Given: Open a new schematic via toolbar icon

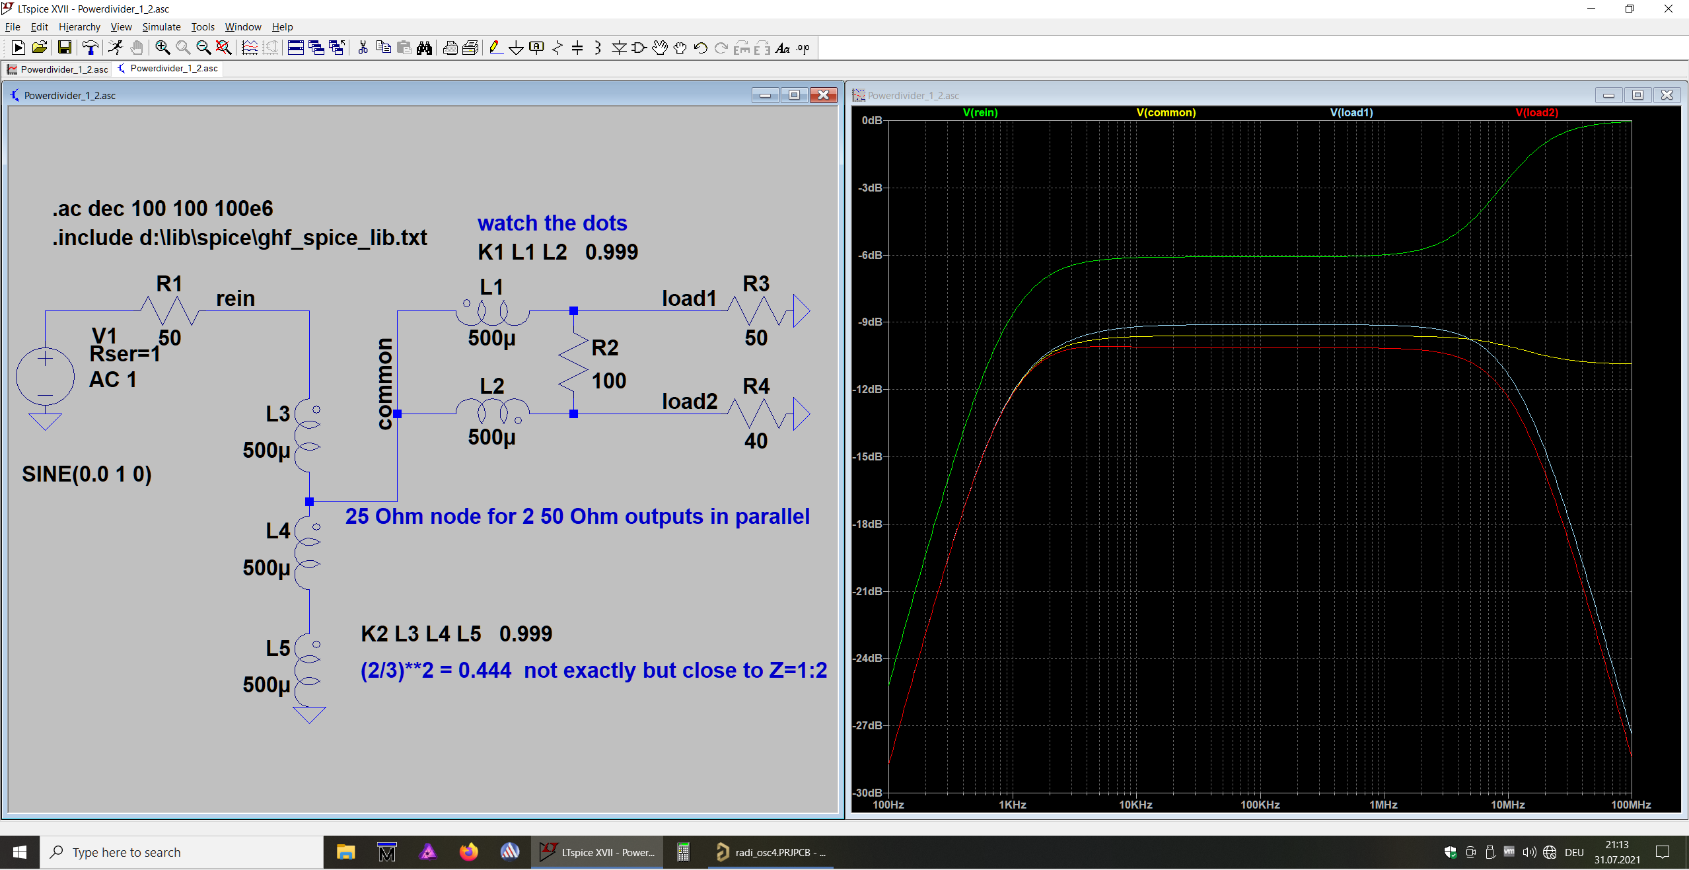Looking at the screenshot, I should (x=18, y=48).
